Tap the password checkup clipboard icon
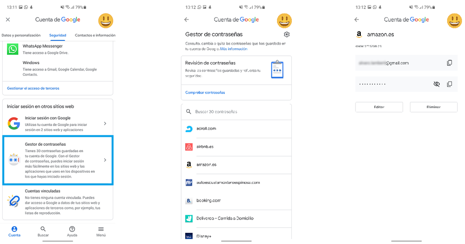Viewport: 465px width, 244px height. (x=277, y=70)
